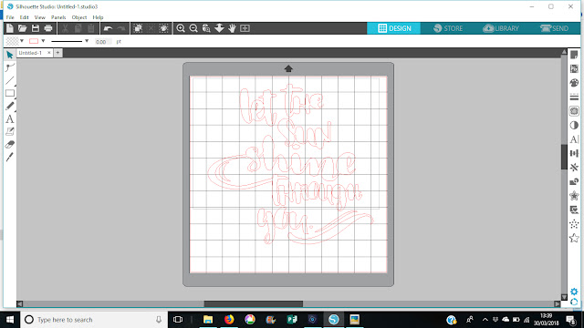Select the Eraser tool

[10, 145]
